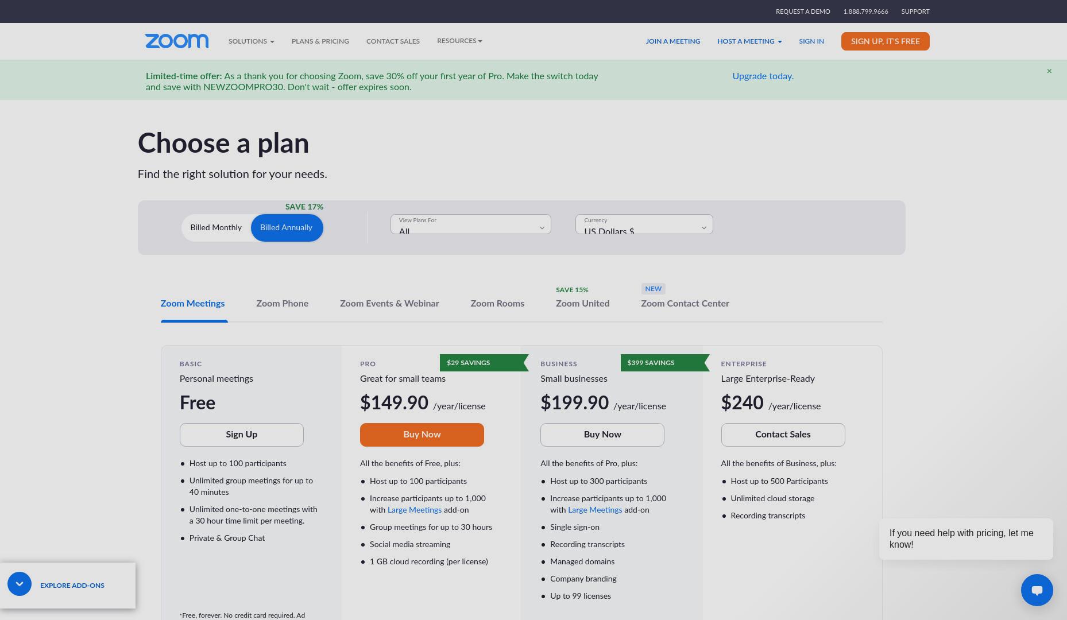
Task: Click Sign In link
Action: pyautogui.click(x=811, y=41)
